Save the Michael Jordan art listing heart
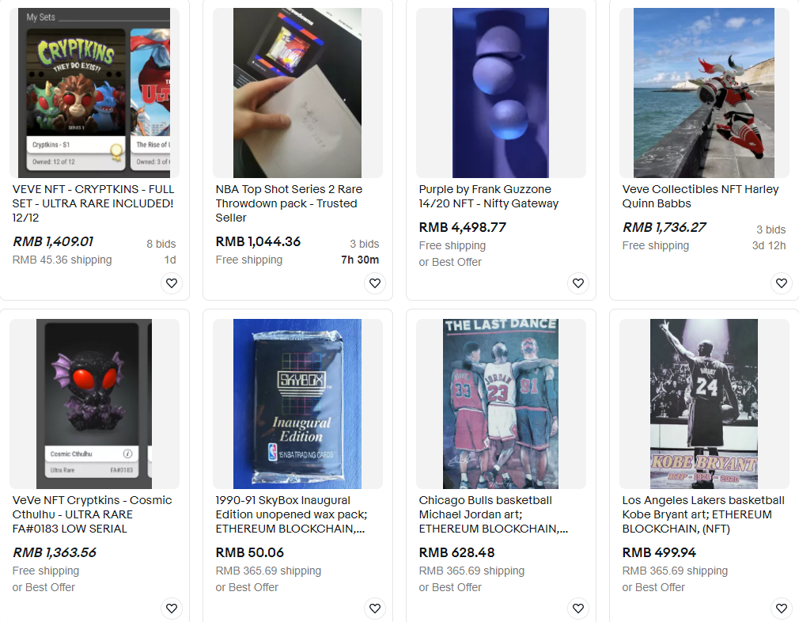 (578, 609)
